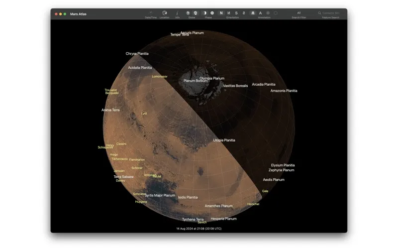
Task: Click the Feature Search field
Action: pos(329,13)
